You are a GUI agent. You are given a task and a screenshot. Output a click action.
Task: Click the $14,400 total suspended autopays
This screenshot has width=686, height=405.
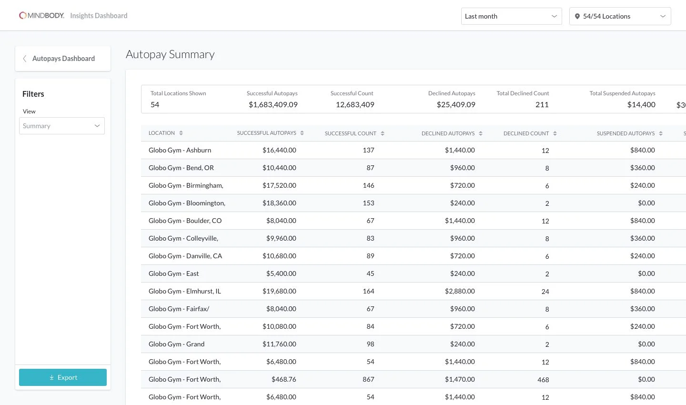click(x=641, y=104)
